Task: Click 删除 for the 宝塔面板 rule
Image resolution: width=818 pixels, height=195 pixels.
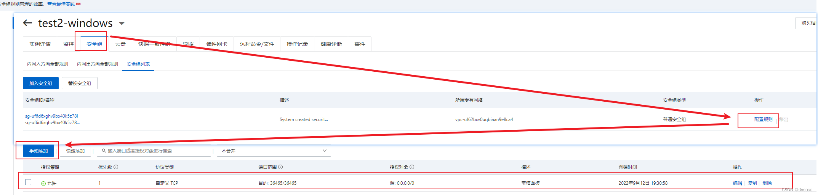Action: coord(767,183)
